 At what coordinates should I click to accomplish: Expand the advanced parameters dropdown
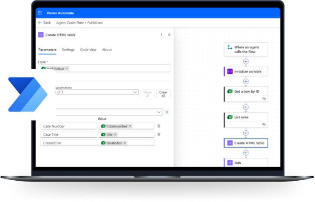coord(135,93)
